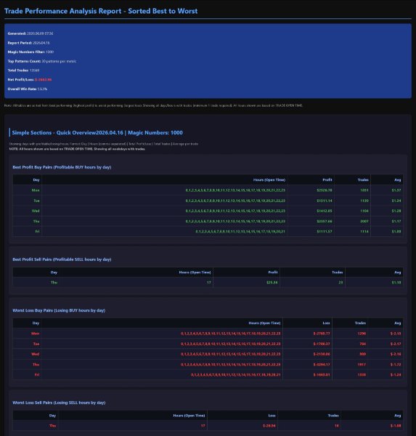
Task: Click green hour '17' in Best Profit Sell table
Action: (x=208, y=283)
